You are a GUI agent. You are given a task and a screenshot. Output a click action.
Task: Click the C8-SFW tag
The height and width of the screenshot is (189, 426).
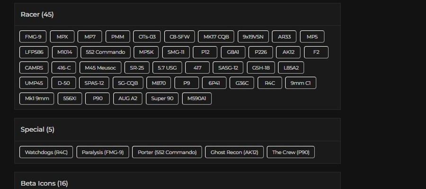pos(179,36)
